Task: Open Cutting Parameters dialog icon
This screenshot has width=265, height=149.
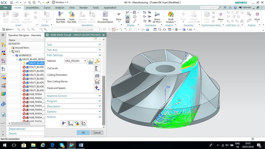Action: 97,75
